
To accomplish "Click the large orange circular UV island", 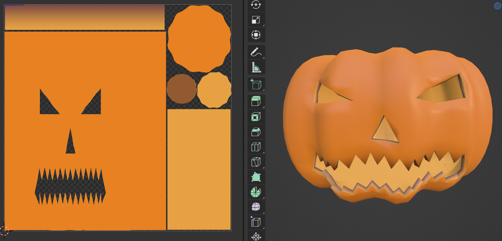I will (x=199, y=38).
